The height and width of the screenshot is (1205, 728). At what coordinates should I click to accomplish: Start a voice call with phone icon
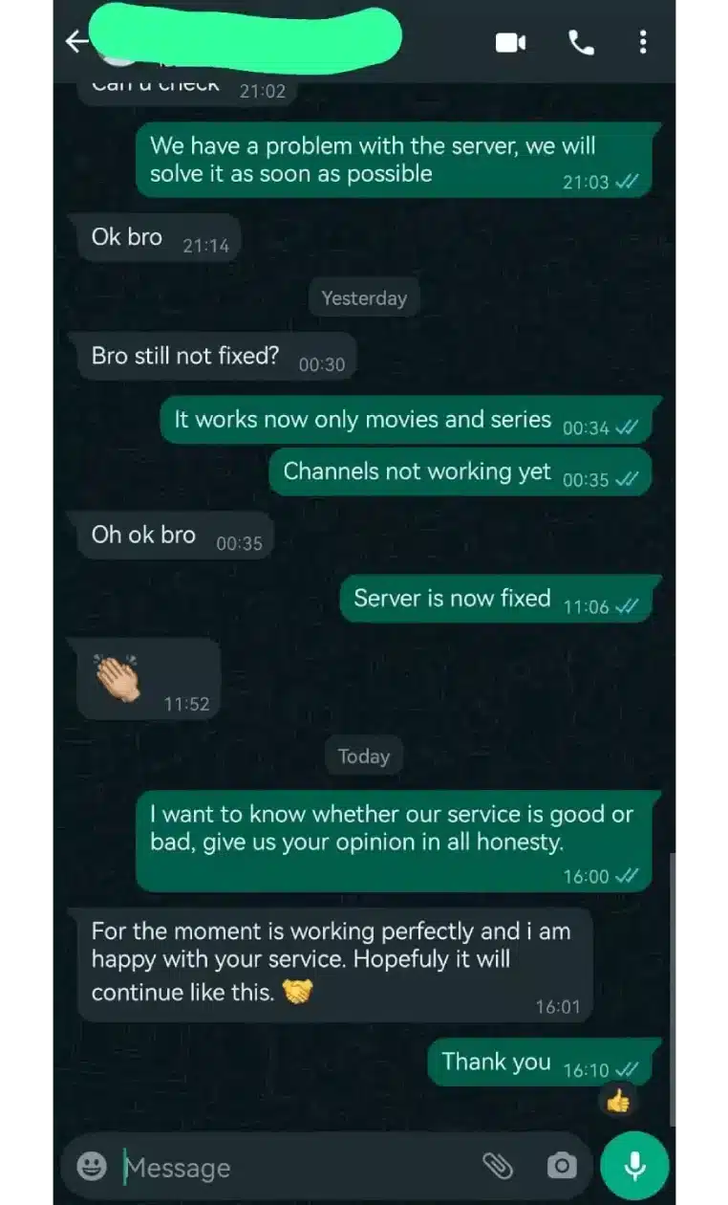[581, 42]
